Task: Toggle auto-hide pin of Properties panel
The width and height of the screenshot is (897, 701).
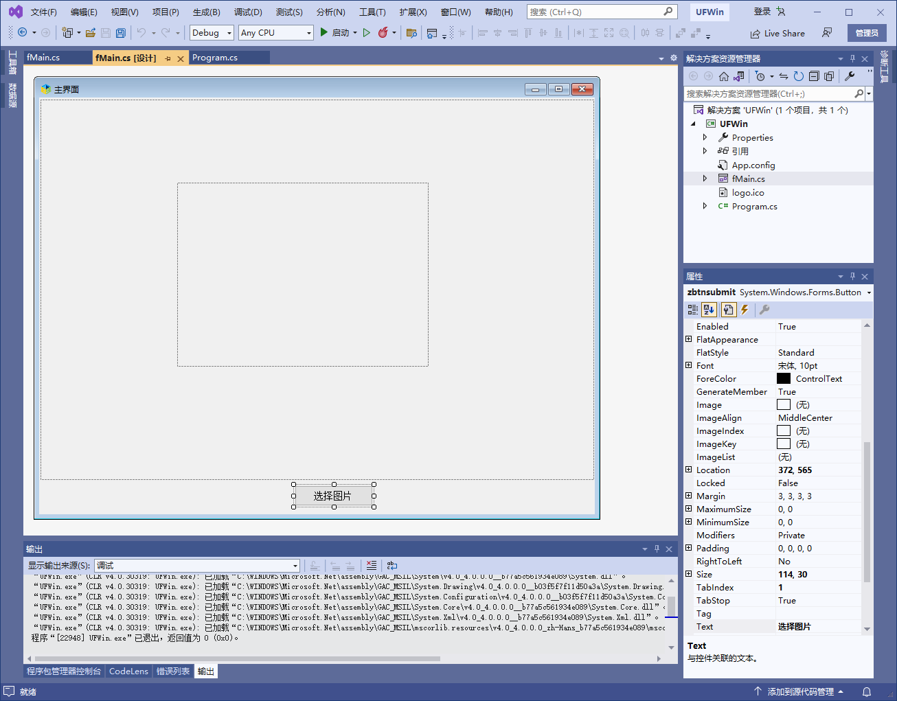Action: tap(852, 276)
